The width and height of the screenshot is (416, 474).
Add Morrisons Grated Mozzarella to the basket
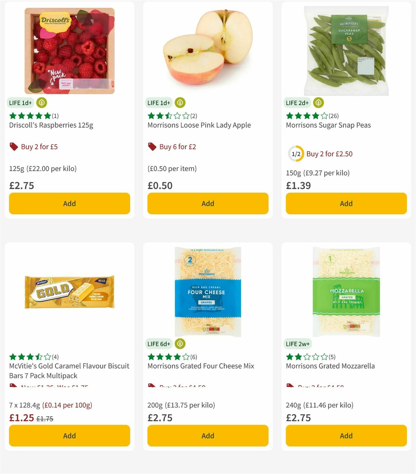point(346,435)
